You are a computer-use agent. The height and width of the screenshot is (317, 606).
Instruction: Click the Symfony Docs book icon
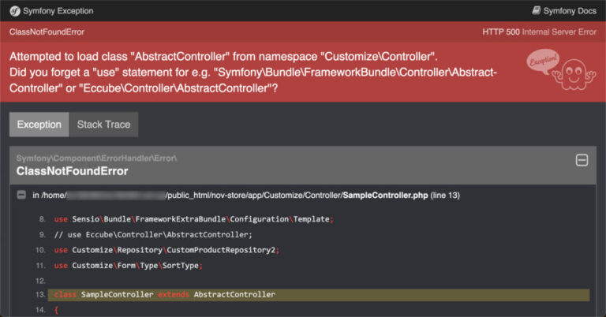(x=537, y=11)
